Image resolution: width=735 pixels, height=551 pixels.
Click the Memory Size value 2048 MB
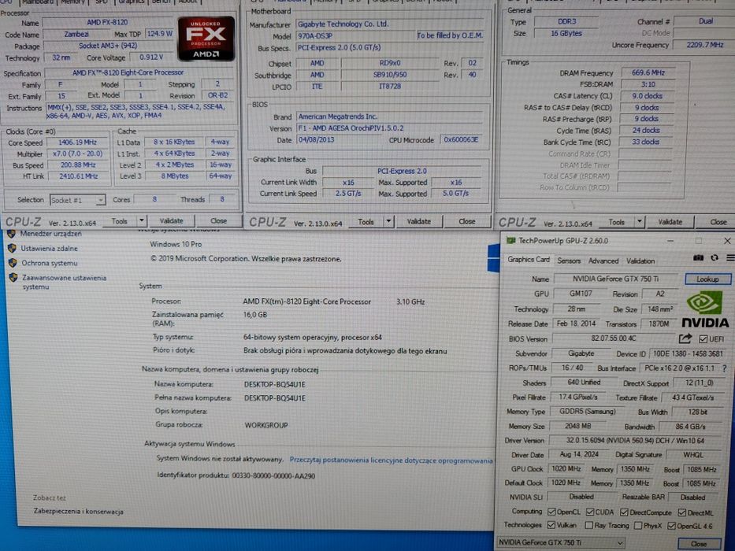(x=577, y=427)
